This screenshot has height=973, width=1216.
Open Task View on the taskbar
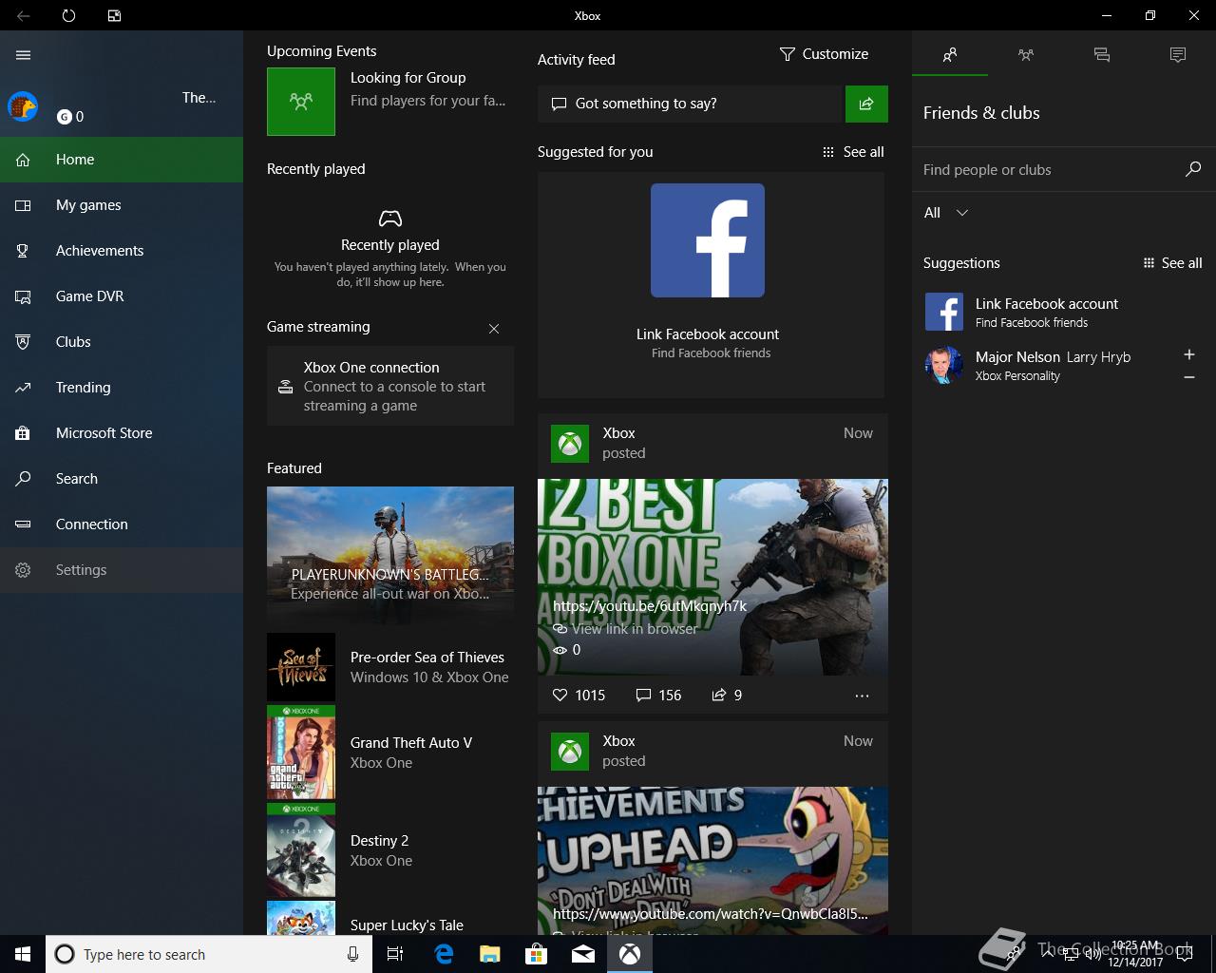pos(395,954)
